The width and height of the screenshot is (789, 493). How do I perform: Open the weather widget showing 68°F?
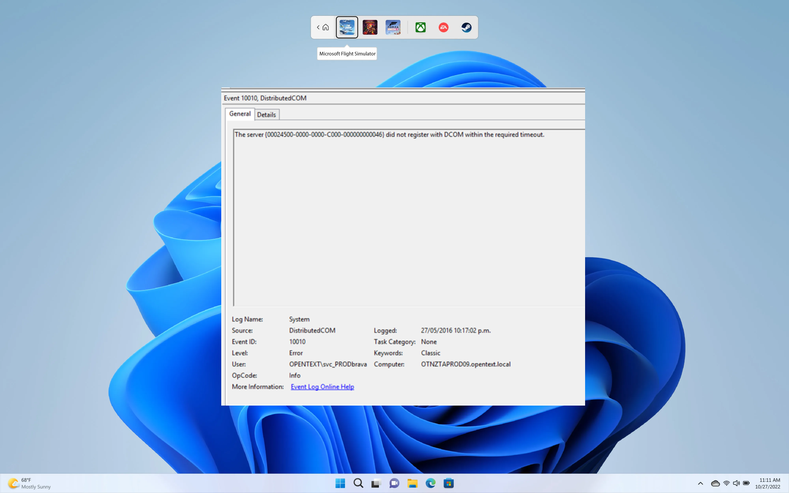click(x=29, y=483)
